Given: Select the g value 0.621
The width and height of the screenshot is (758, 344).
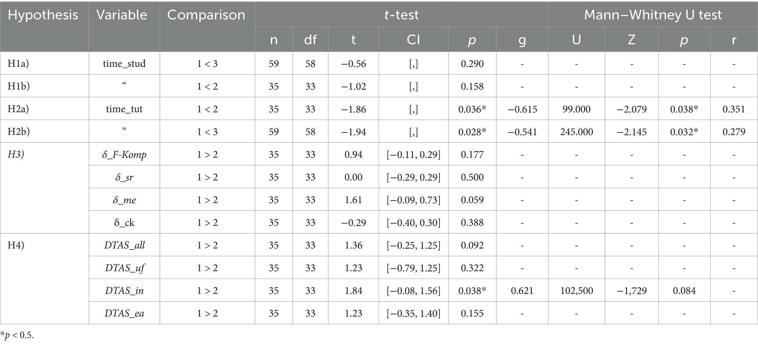Looking at the screenshot, I should tap(522, 291).
